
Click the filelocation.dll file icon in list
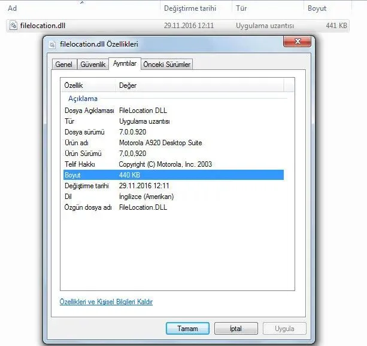coord(14,26)
